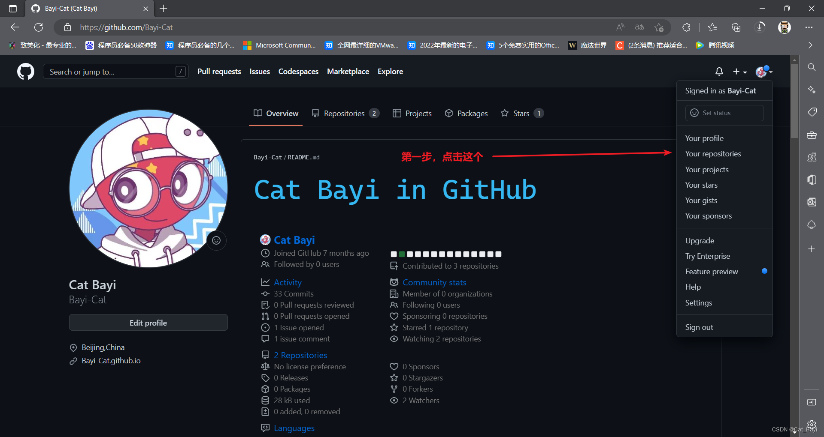This screenshot has height=437, width=824.
Task: Click Your stars menu item
Action: point(724,185)
